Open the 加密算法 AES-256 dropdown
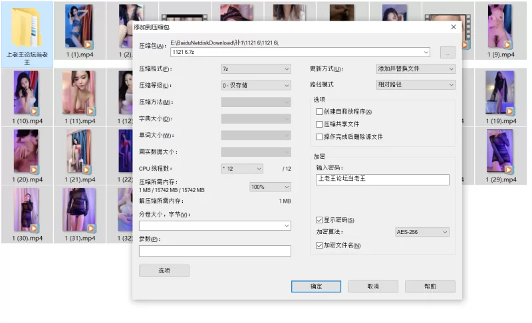Viewport: 532px width, 323px height. [422, 232]
